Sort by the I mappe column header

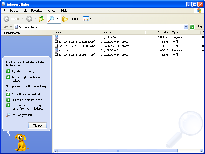[x=122, y=32]
